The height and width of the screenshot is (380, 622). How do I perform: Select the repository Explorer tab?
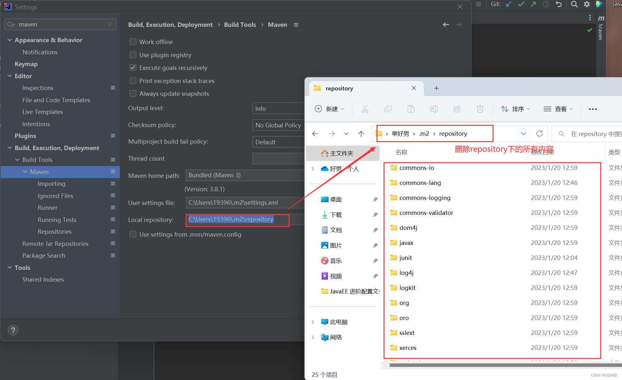(366, 88)
